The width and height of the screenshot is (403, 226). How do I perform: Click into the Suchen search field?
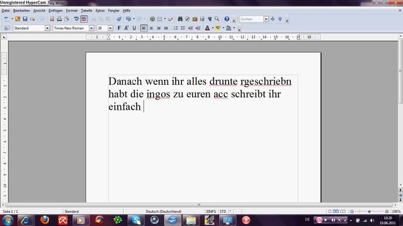252,19
